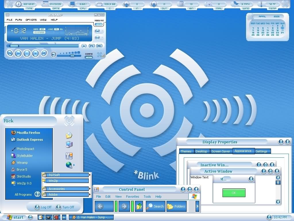Click the Firefox icon in the start menu
The width and height of the screenshot is (294, 221).
coord(13,132)
